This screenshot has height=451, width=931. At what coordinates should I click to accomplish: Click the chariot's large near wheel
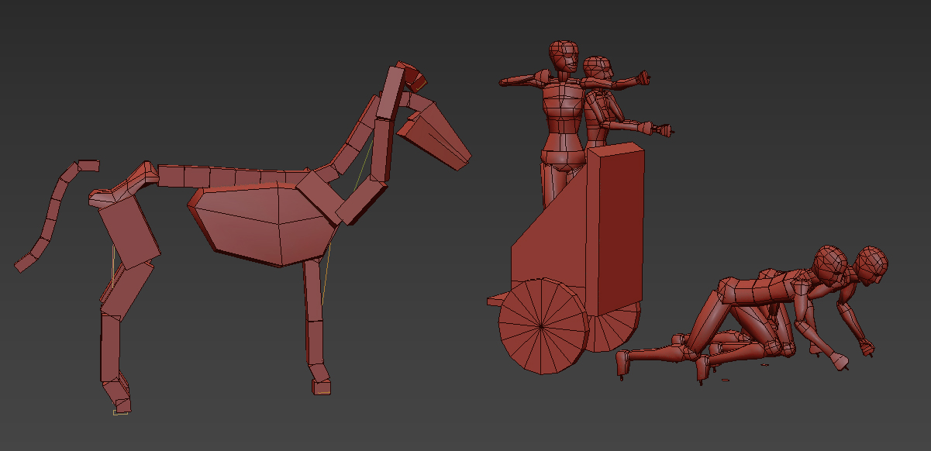point(541,326)
